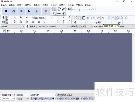The height and width of the screenshot is (102, 135).
Task: Select the Multi-tool asterisk icon
Action: point(63,13)
